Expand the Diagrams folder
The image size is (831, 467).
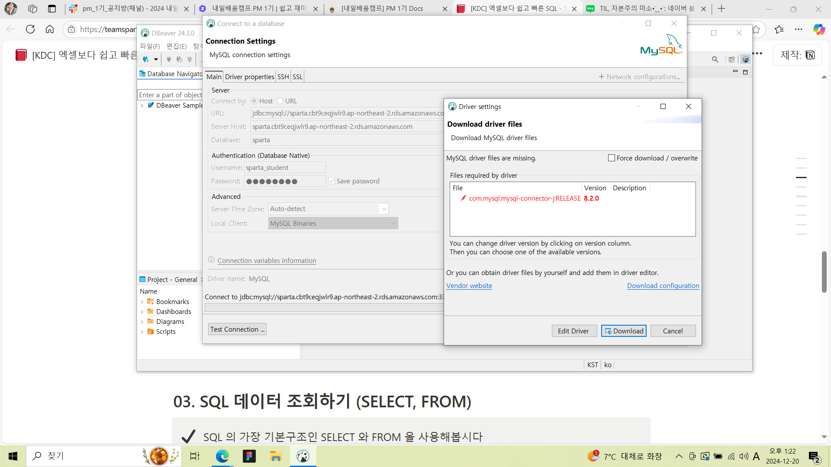point(142,322)
